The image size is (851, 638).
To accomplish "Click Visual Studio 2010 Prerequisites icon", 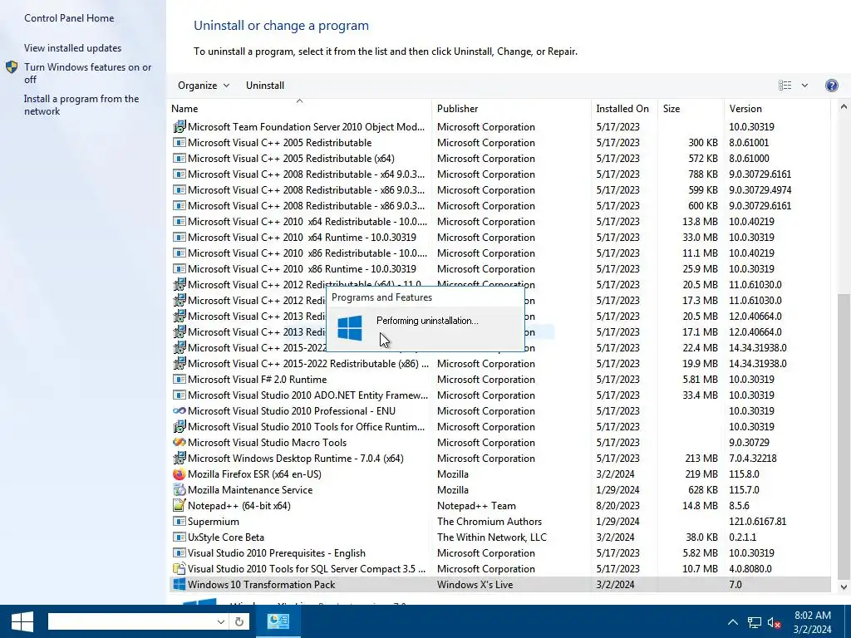I will tap(180, 552).
